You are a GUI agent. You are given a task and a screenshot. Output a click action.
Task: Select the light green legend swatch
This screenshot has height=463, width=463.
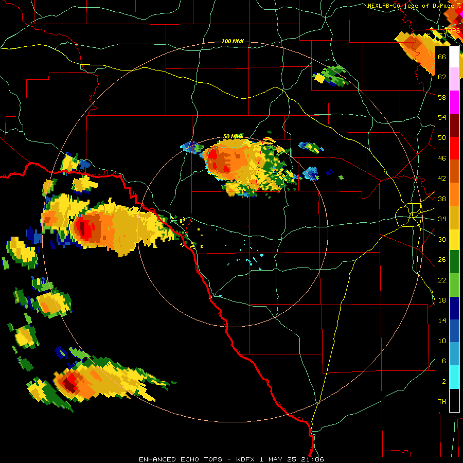[x=454, y=285]
